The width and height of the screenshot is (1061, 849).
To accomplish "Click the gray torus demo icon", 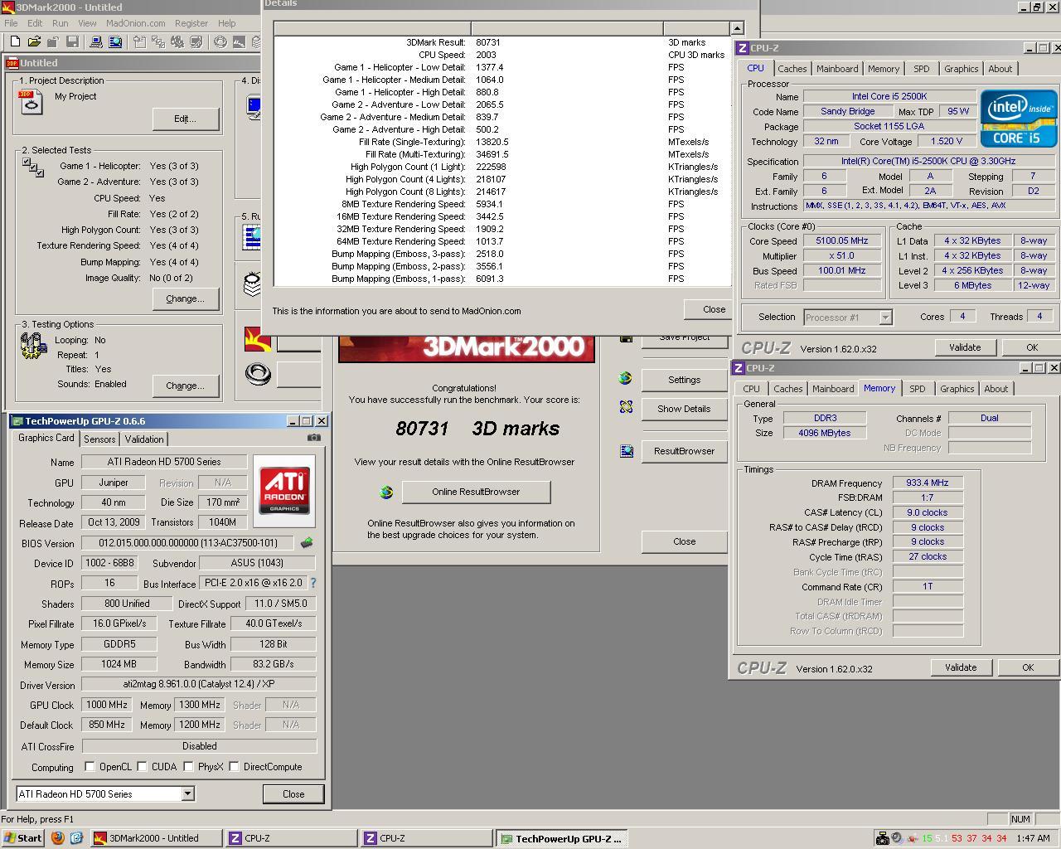I will coord(258,374).
